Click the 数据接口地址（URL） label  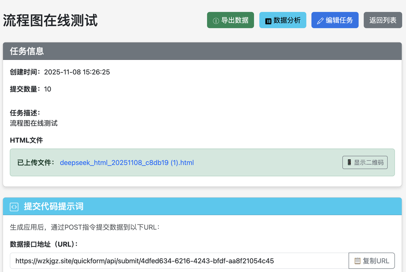coord(44,244)
